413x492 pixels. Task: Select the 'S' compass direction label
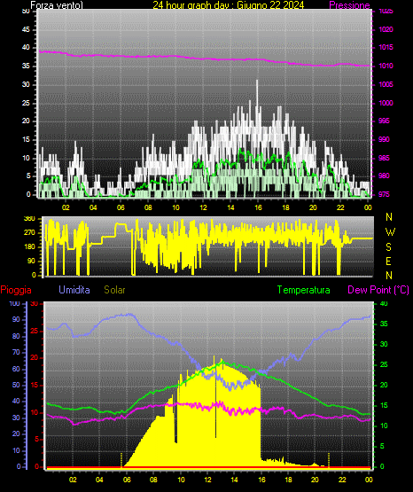click(388, 247)
